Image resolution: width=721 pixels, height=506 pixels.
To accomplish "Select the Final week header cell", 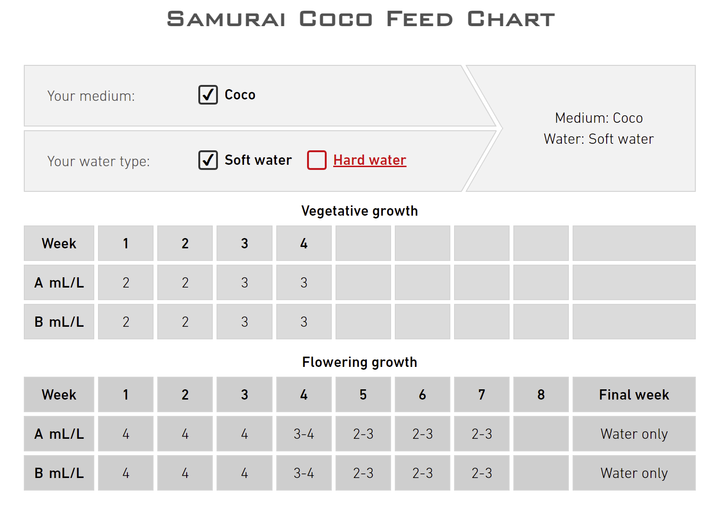I will coord(634,395).
